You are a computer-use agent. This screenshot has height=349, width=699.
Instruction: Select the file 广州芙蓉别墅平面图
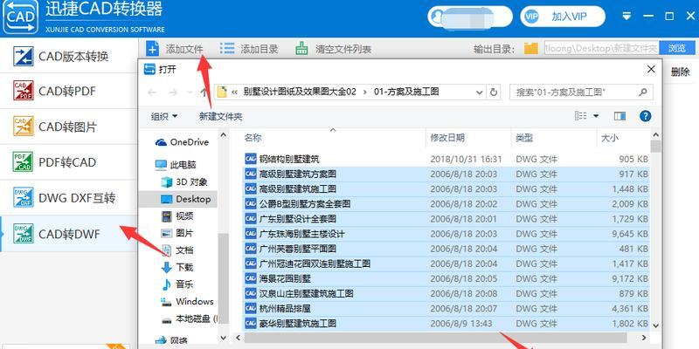[446, 249]
